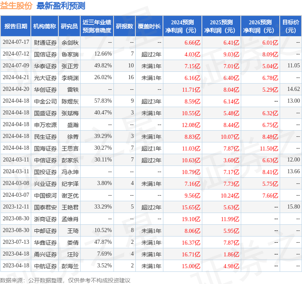Click the 中国银河 institution cell
This screenshot has width=302, height=284.
coord(45,196)
